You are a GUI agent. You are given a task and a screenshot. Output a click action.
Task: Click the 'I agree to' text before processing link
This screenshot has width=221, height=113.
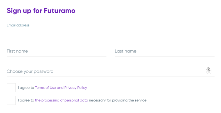tap(26, 100)
